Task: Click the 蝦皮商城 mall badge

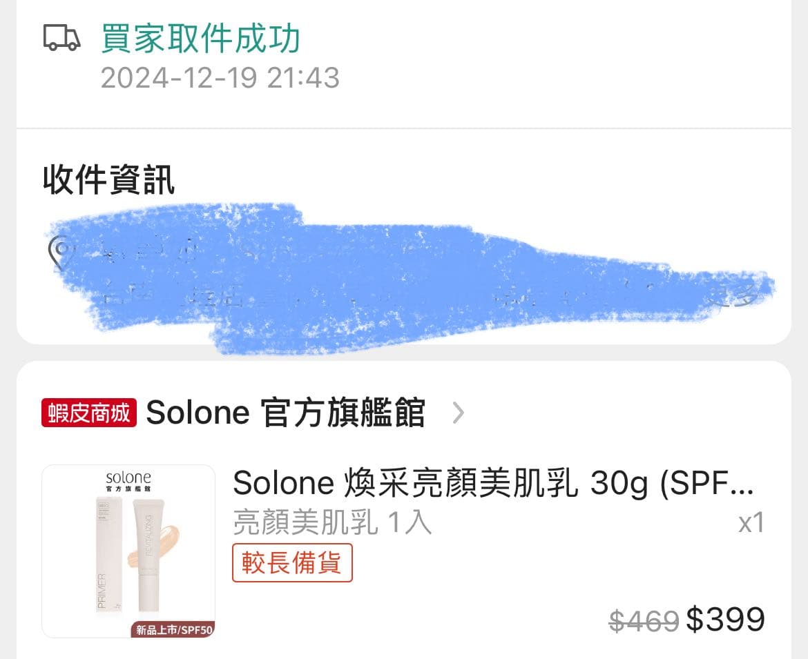Action: coord(88,412)
